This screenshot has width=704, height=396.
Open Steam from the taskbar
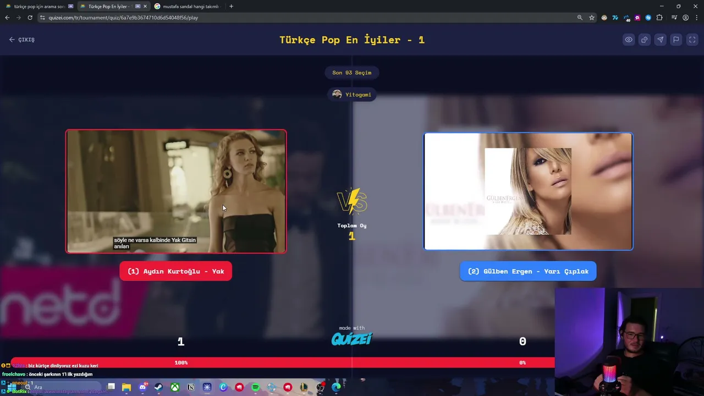point(158,387)
